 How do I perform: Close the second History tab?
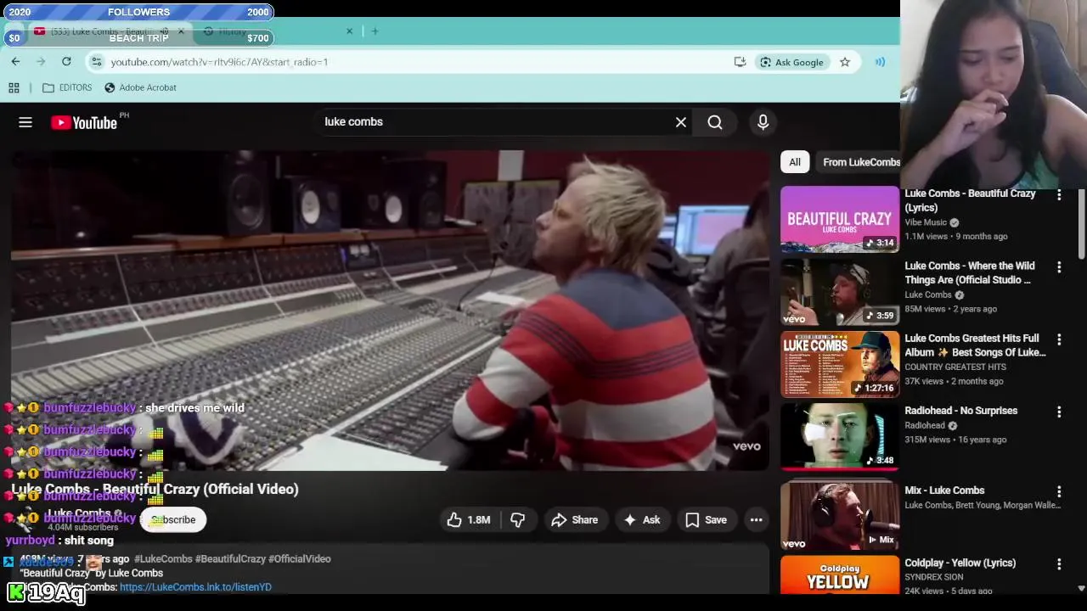tap(349, 31)
